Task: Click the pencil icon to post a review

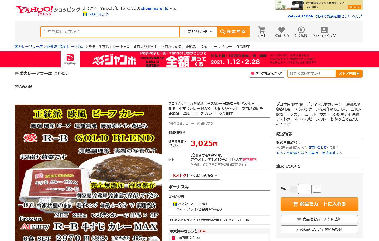Action: point(199,124)
